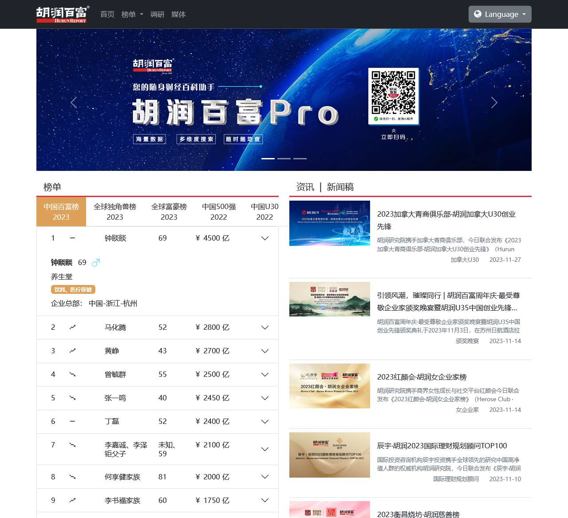The width and height of the screenshot is (568, 518).
Task: Click rank-down trend icon for 张一鸣
Action: (72, 398)
